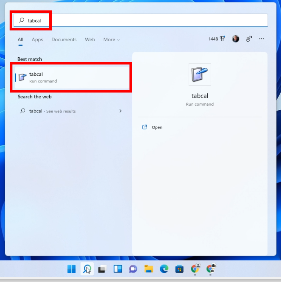Click small tabcal icon in best match

22,77
